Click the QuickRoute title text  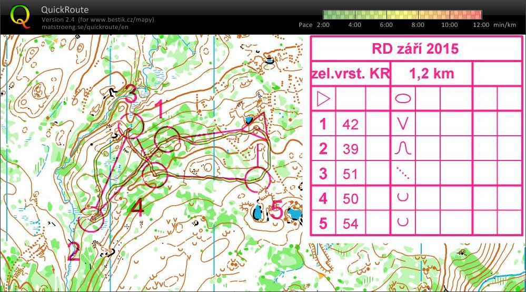point(65,9)
